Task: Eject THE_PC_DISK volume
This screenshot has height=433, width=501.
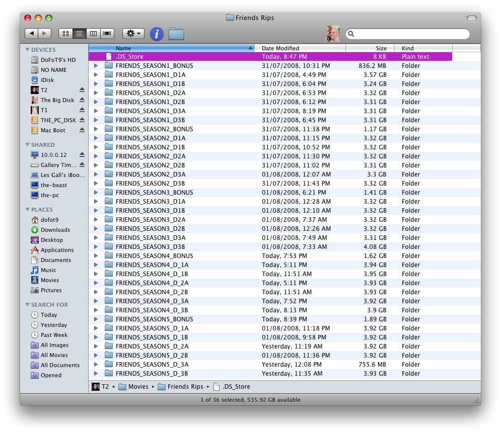Action: [82, 120]
